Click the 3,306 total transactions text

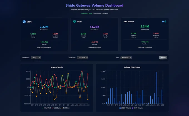[x=145, y=47]
